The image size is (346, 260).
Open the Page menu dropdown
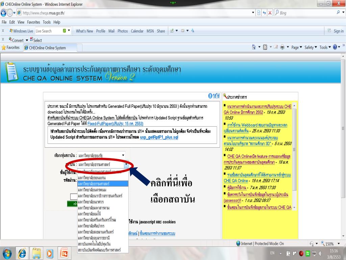(x=297, y=47)
